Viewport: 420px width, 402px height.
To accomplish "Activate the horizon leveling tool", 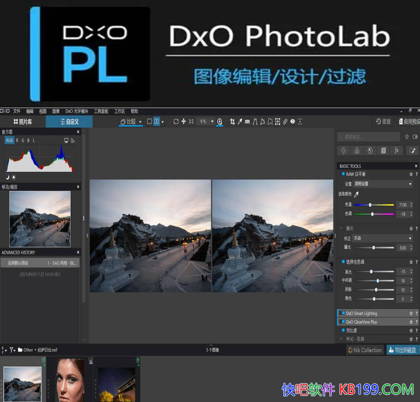I will coord(247,122).
